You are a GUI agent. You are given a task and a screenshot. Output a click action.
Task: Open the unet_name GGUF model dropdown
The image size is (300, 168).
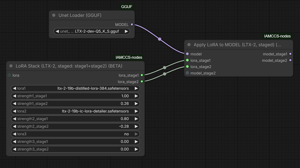(91, 31)
